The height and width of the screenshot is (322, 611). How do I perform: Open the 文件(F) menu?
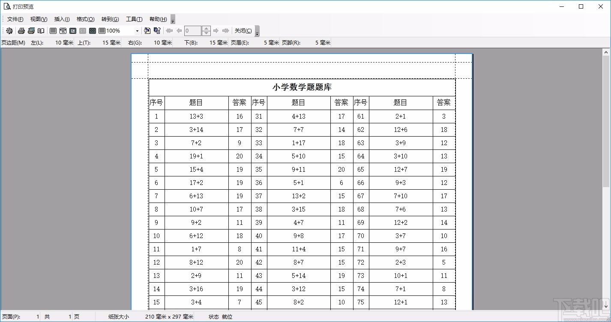(x=15, y=19)
